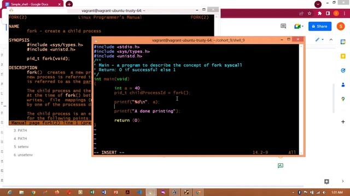Show hidden tray icons arrow
350x196 pixels.
tap(293, 192)
